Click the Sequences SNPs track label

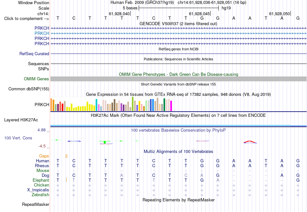[x=38, y=66]
